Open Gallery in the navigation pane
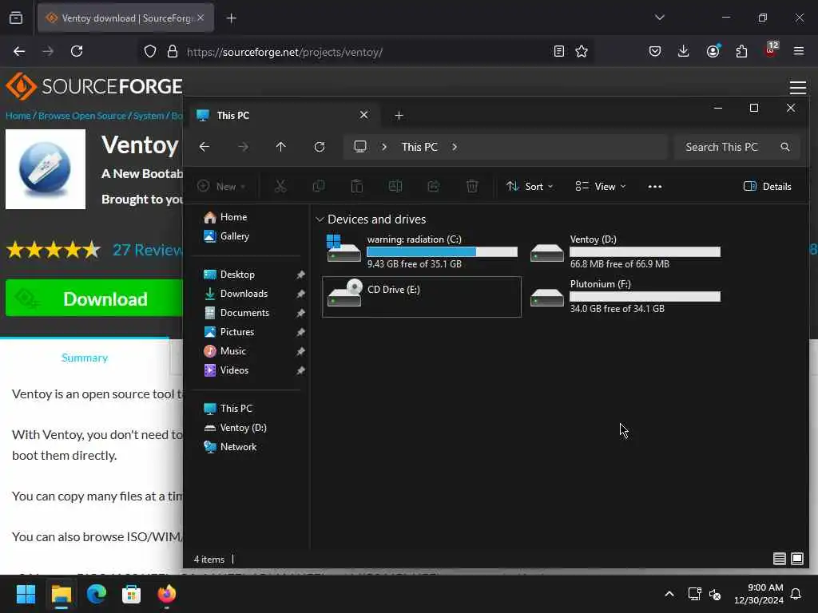 pos(234,236)
